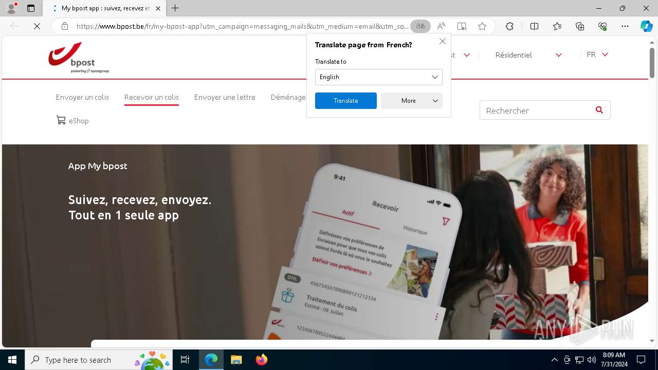
Task: Open Copilot sidebar icon
Action: (646, 26)
